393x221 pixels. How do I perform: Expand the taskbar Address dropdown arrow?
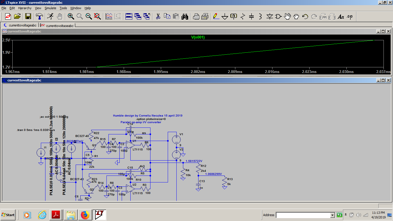coord(333,215)
